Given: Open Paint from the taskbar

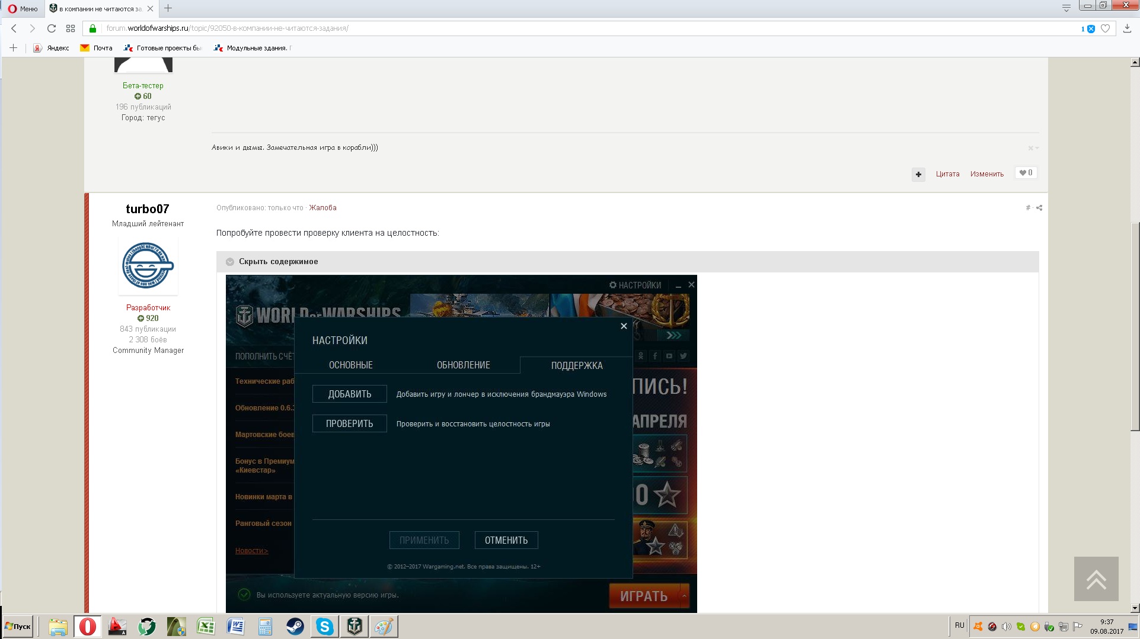Looking at the screenshot, I should 384,627.
